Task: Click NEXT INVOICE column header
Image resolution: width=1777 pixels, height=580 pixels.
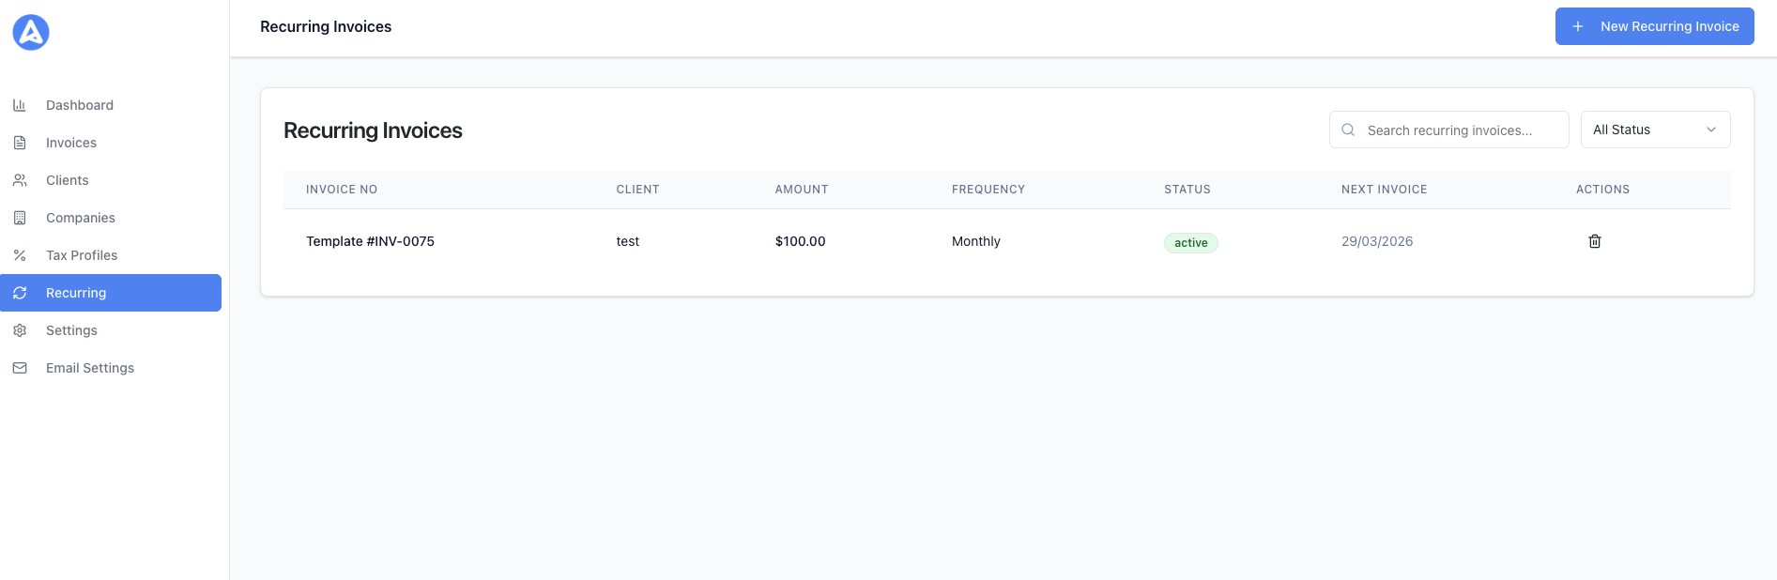Action: (1384, 190)
